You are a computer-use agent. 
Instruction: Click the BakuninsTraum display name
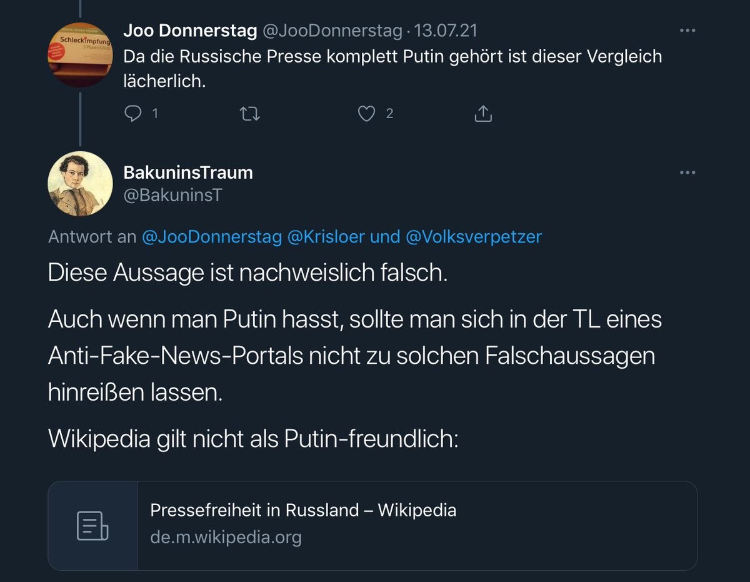188,173
